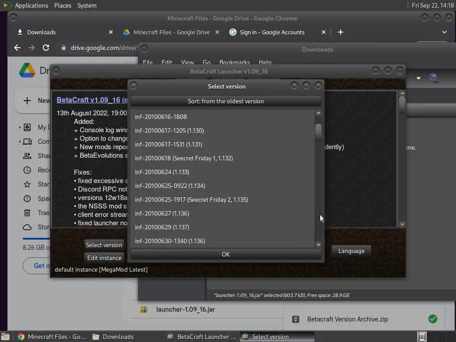Confirm version choice with OK button
456x342 pixels.
(x=226, y=254)
